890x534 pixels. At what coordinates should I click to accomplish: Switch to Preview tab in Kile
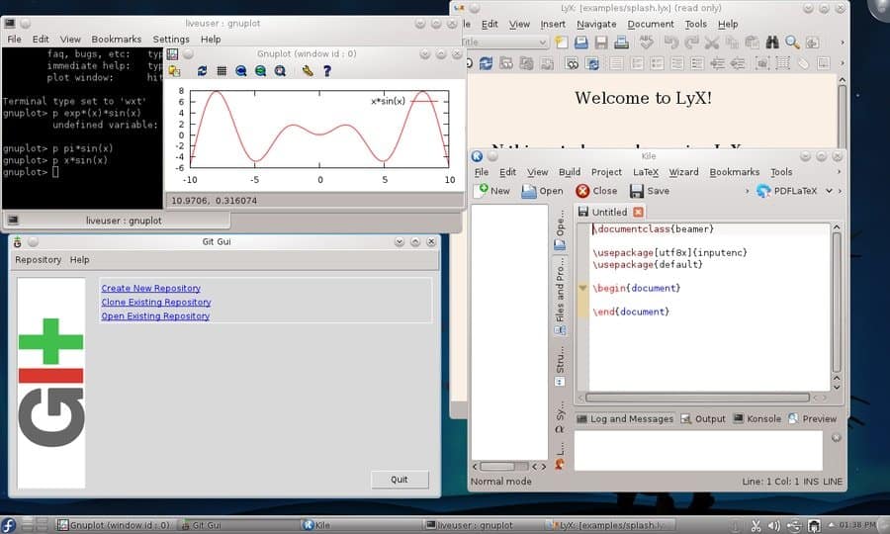pyautogui.click(x=812, y=419)
